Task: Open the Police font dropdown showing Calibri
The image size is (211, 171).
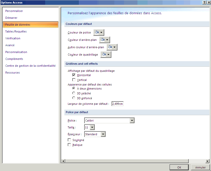Action: coord(132,121)
